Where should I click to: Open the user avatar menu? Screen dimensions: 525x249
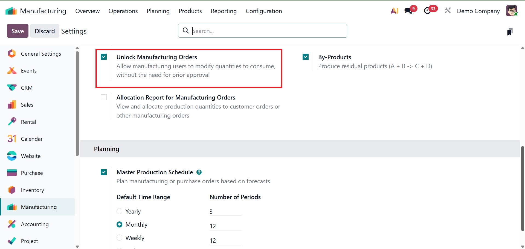point(511,11)
